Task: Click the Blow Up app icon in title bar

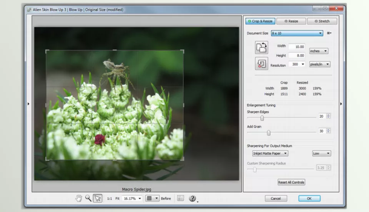Action: 29,10
